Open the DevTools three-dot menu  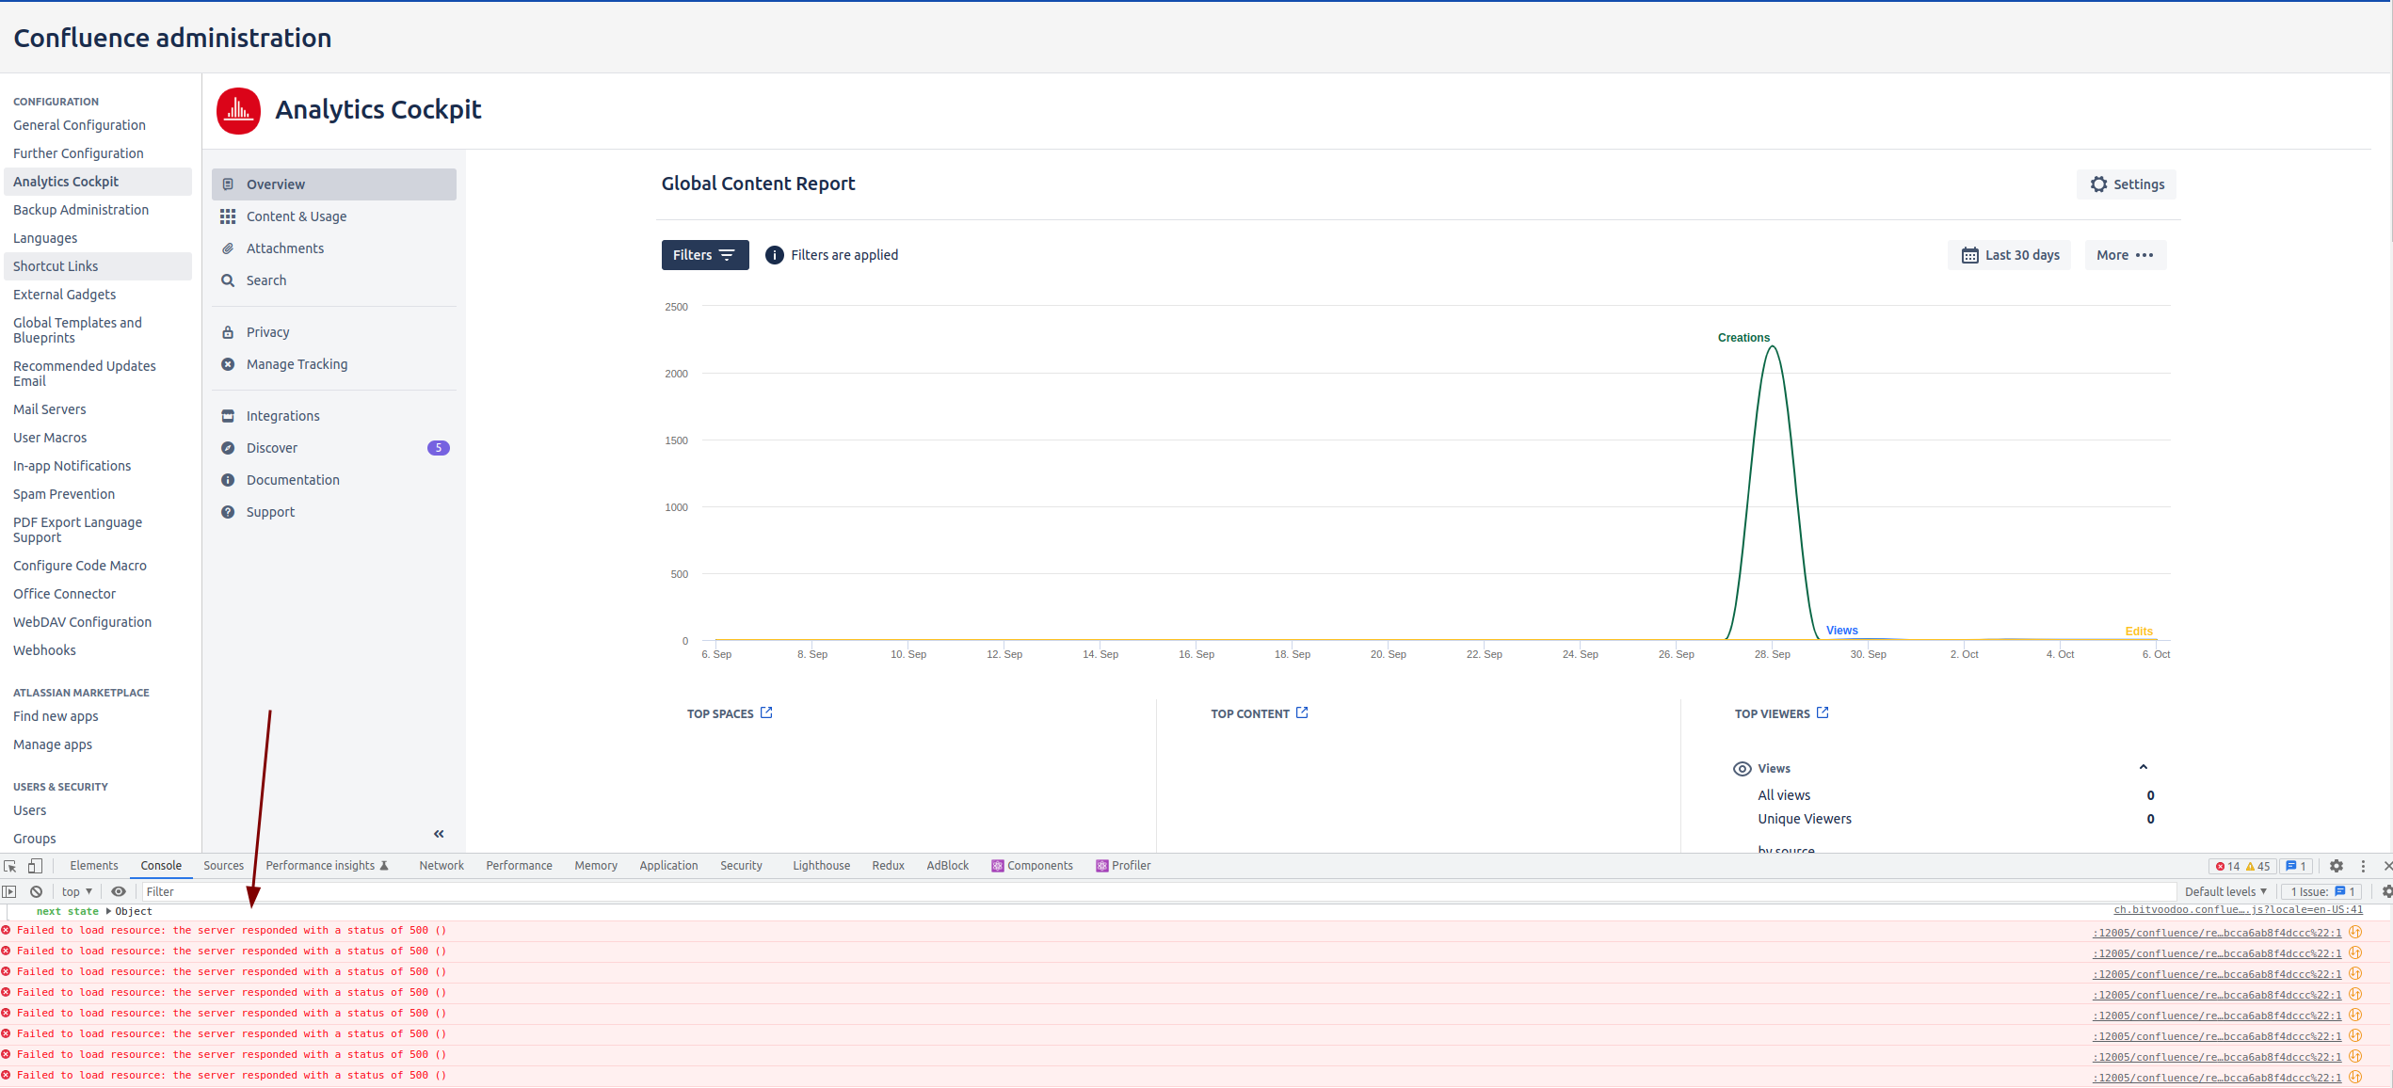pos(2363,866)
